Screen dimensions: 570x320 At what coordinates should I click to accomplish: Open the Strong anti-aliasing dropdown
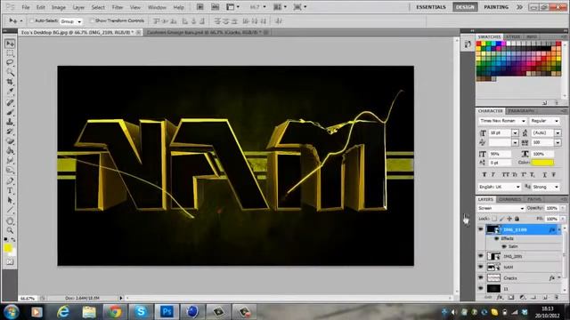click(x=546, y=187)
